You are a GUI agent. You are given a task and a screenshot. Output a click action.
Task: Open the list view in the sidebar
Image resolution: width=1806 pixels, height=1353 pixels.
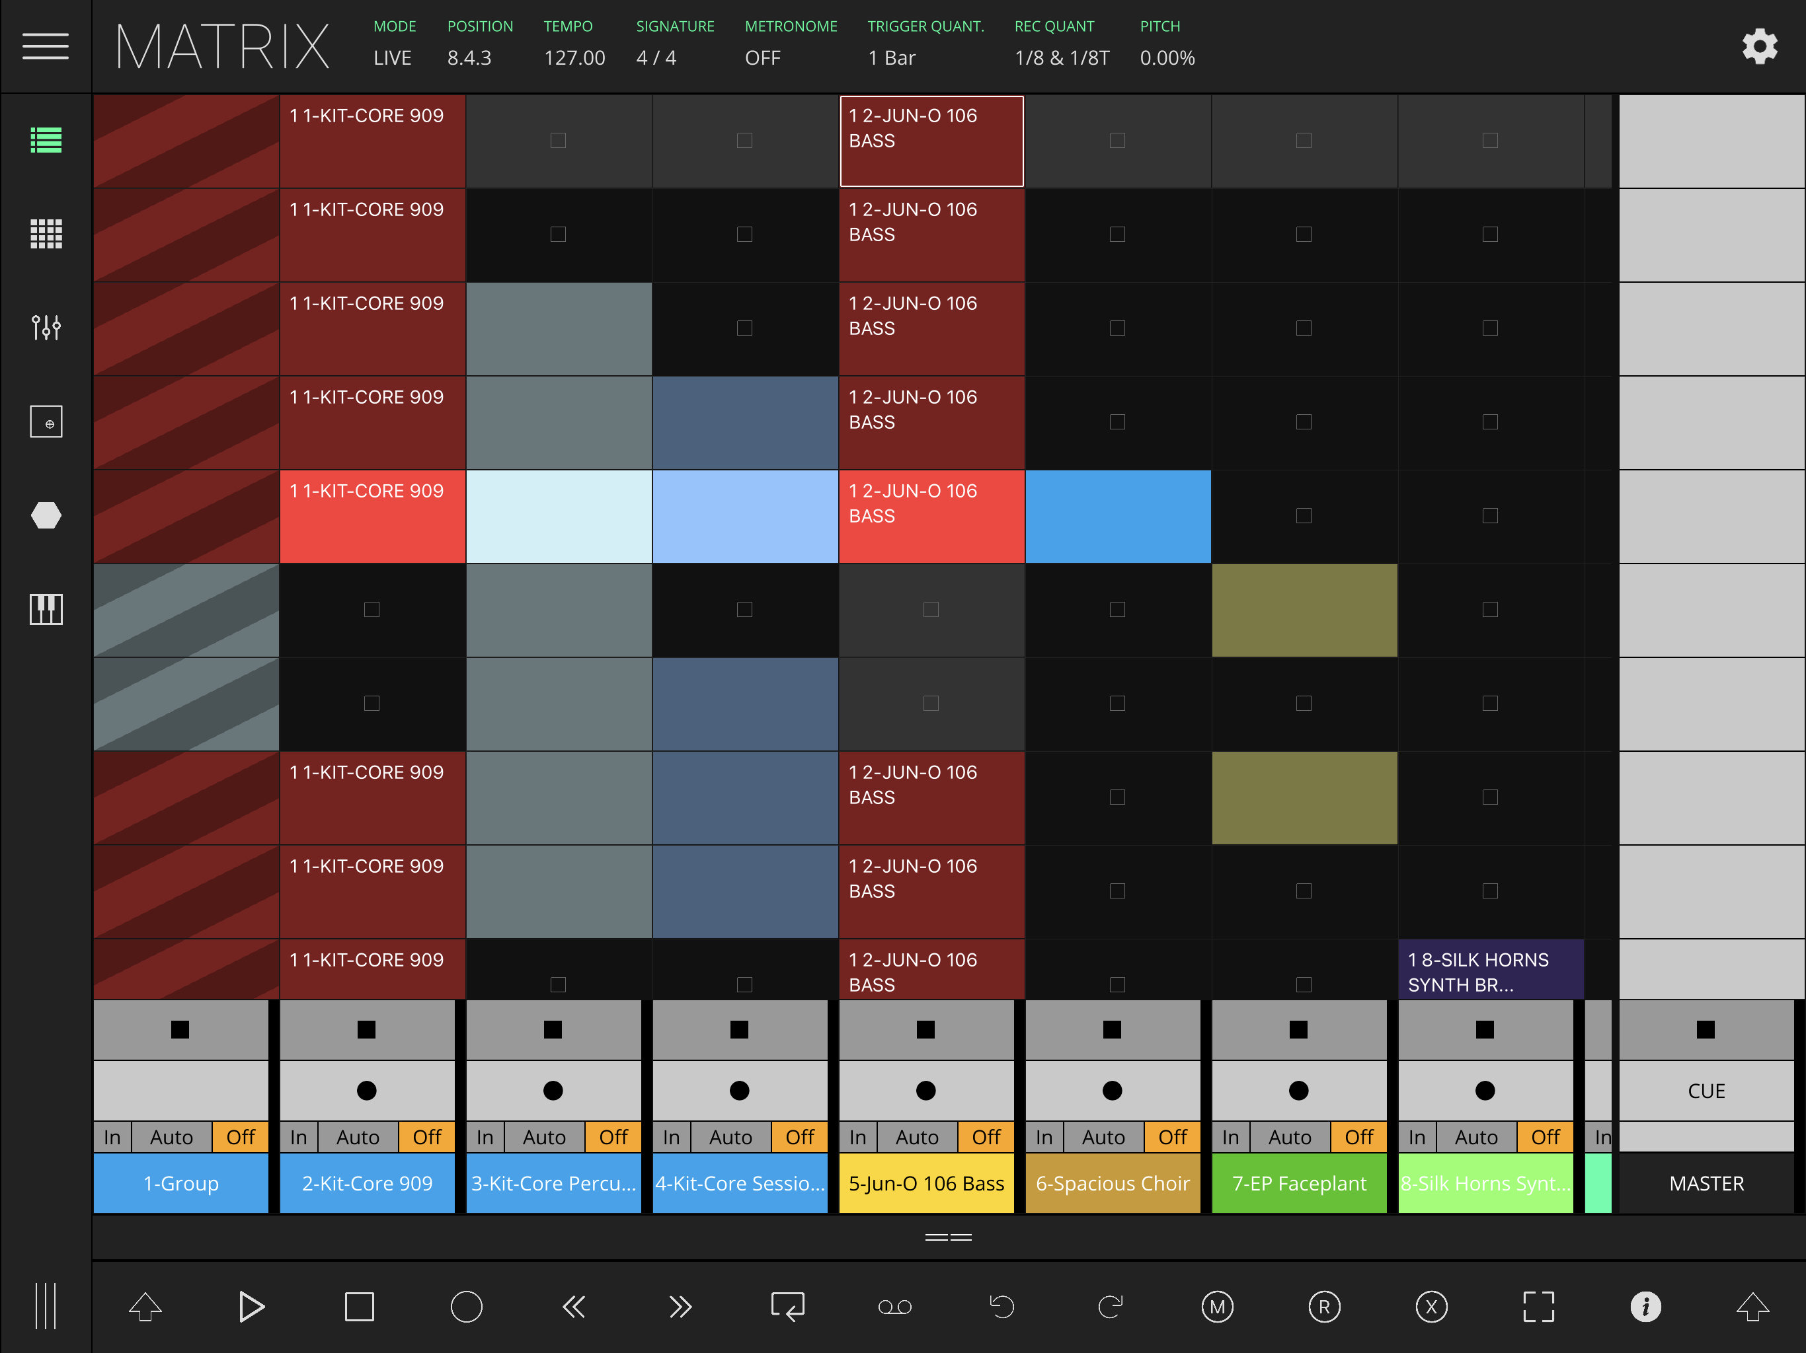pos(46,140)
